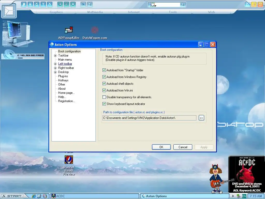Open ADPopupKiller desktop icon
265x199 pixels.
(x=69, y=33)
